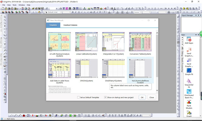
Task: Select the ORIGIN(System) template
Action: click(x=87, y=70)
